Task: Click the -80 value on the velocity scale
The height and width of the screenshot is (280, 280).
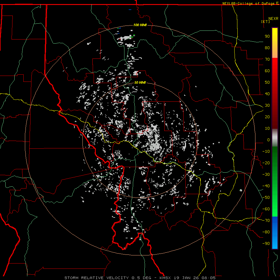Action: 266,232
